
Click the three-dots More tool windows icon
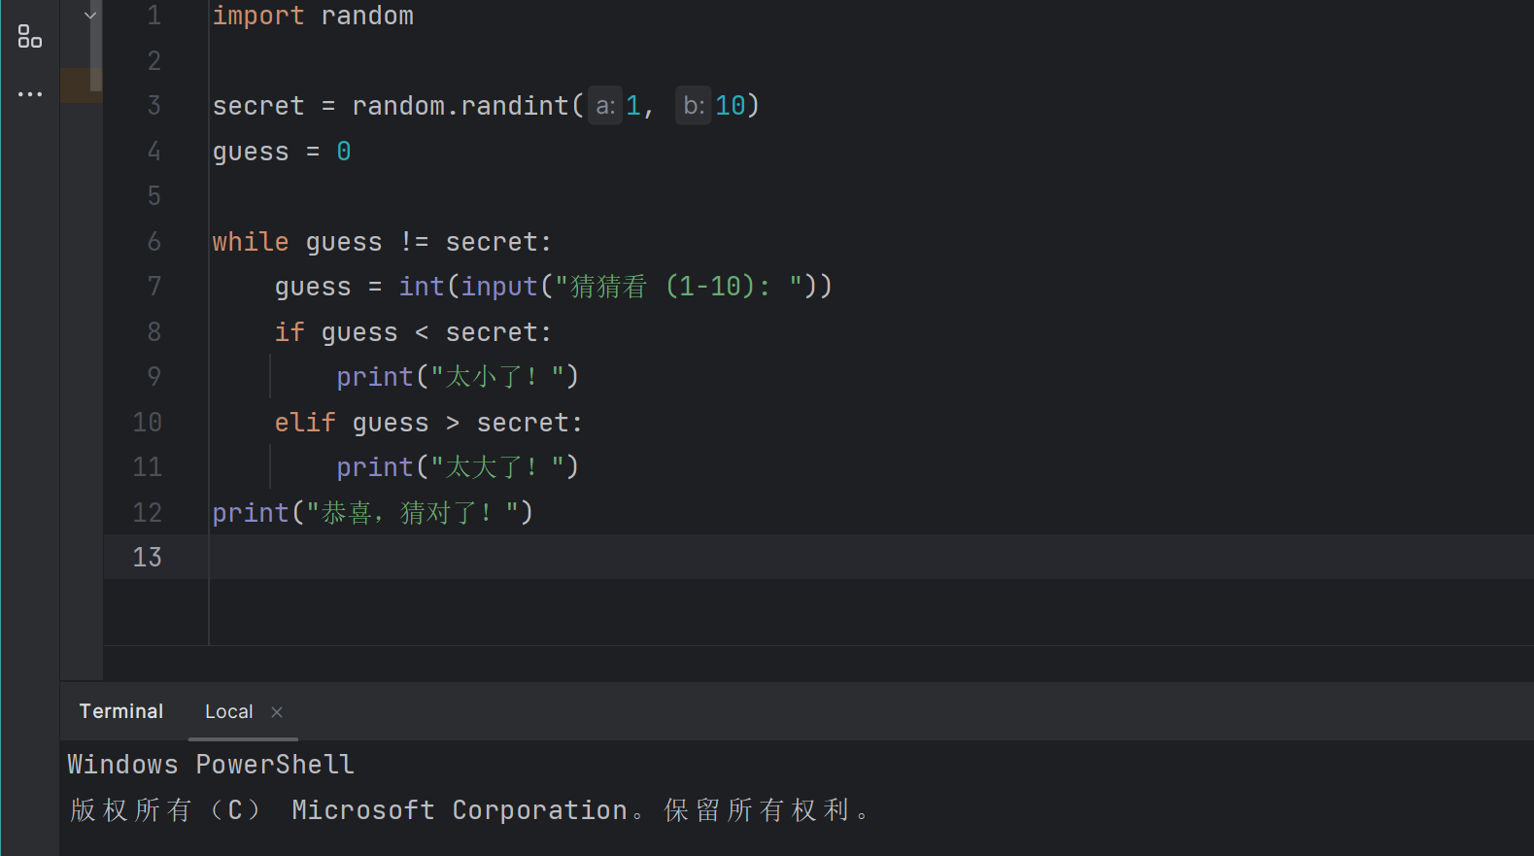point(30,94)
